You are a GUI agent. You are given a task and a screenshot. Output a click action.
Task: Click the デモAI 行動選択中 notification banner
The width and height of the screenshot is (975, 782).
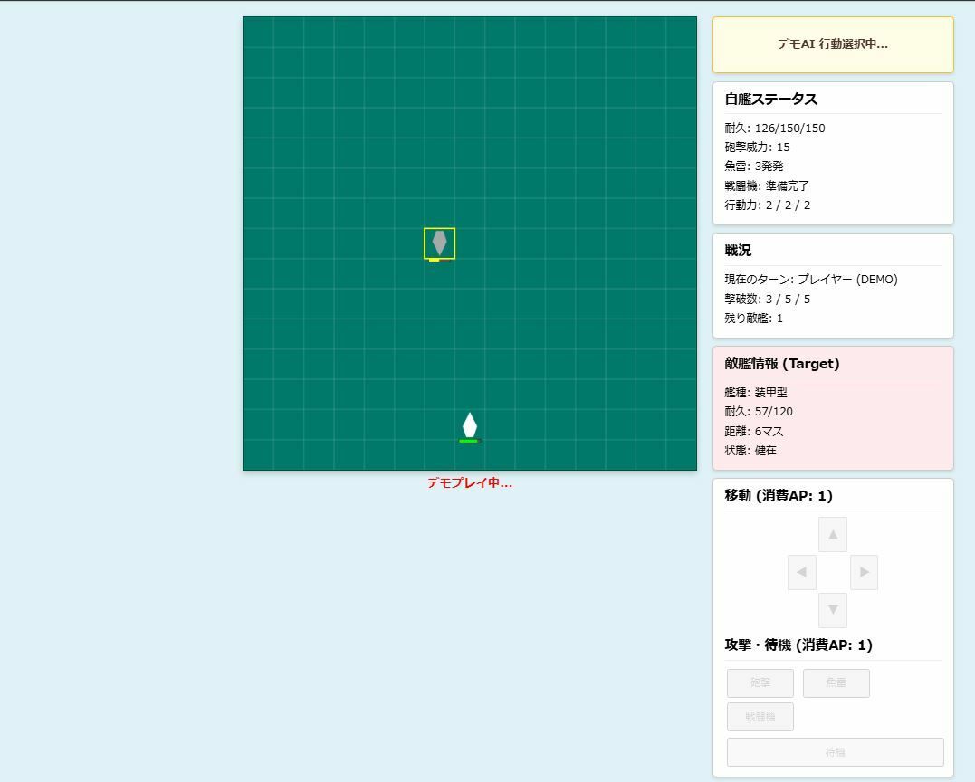831,44
